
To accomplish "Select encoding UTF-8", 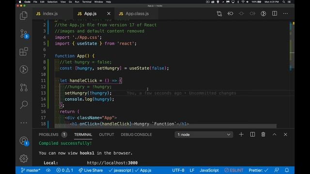I will (178, 170).
